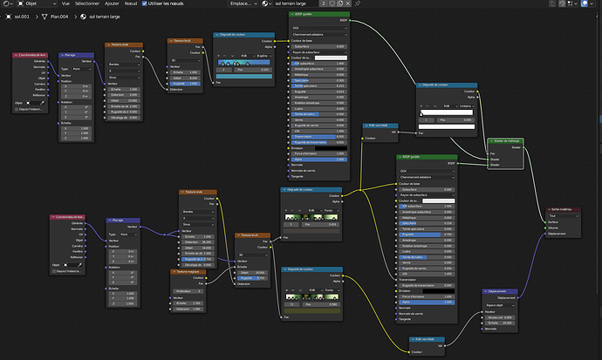Collapse the Shader de mélange node
602x360 pixels.
490,140
